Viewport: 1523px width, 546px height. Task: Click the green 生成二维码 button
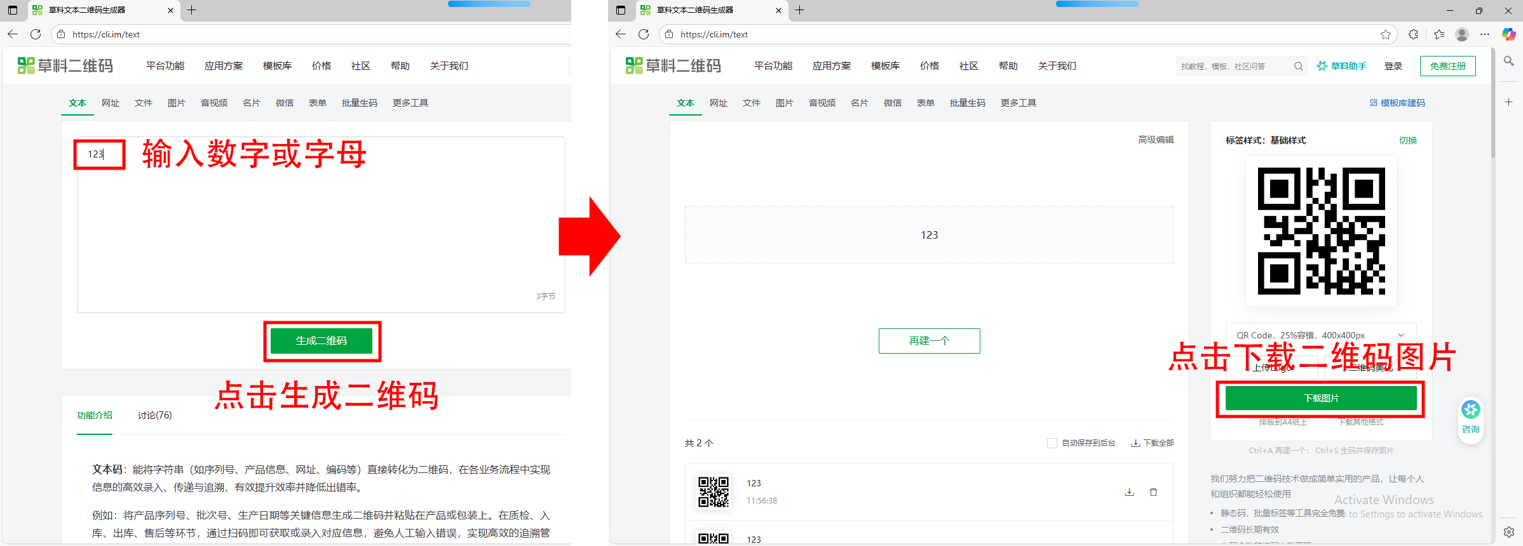click(x=322, y=341)
